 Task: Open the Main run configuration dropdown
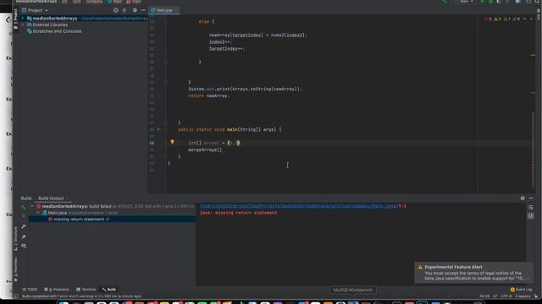466,2
